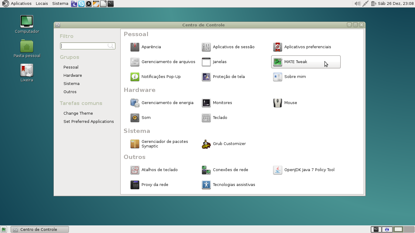Screen dimensions: 415x233
Task: Click the battery status tray icon
Action: [373, 4]
